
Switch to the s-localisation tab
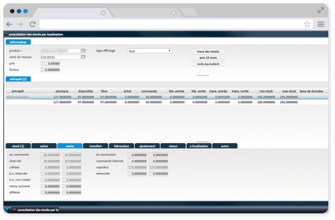199,146
